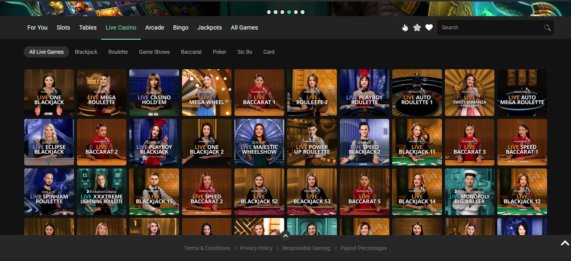Open Live Baccarat 5 tile
The height and width of the screenshot is (261, 571).
point(364,192)
